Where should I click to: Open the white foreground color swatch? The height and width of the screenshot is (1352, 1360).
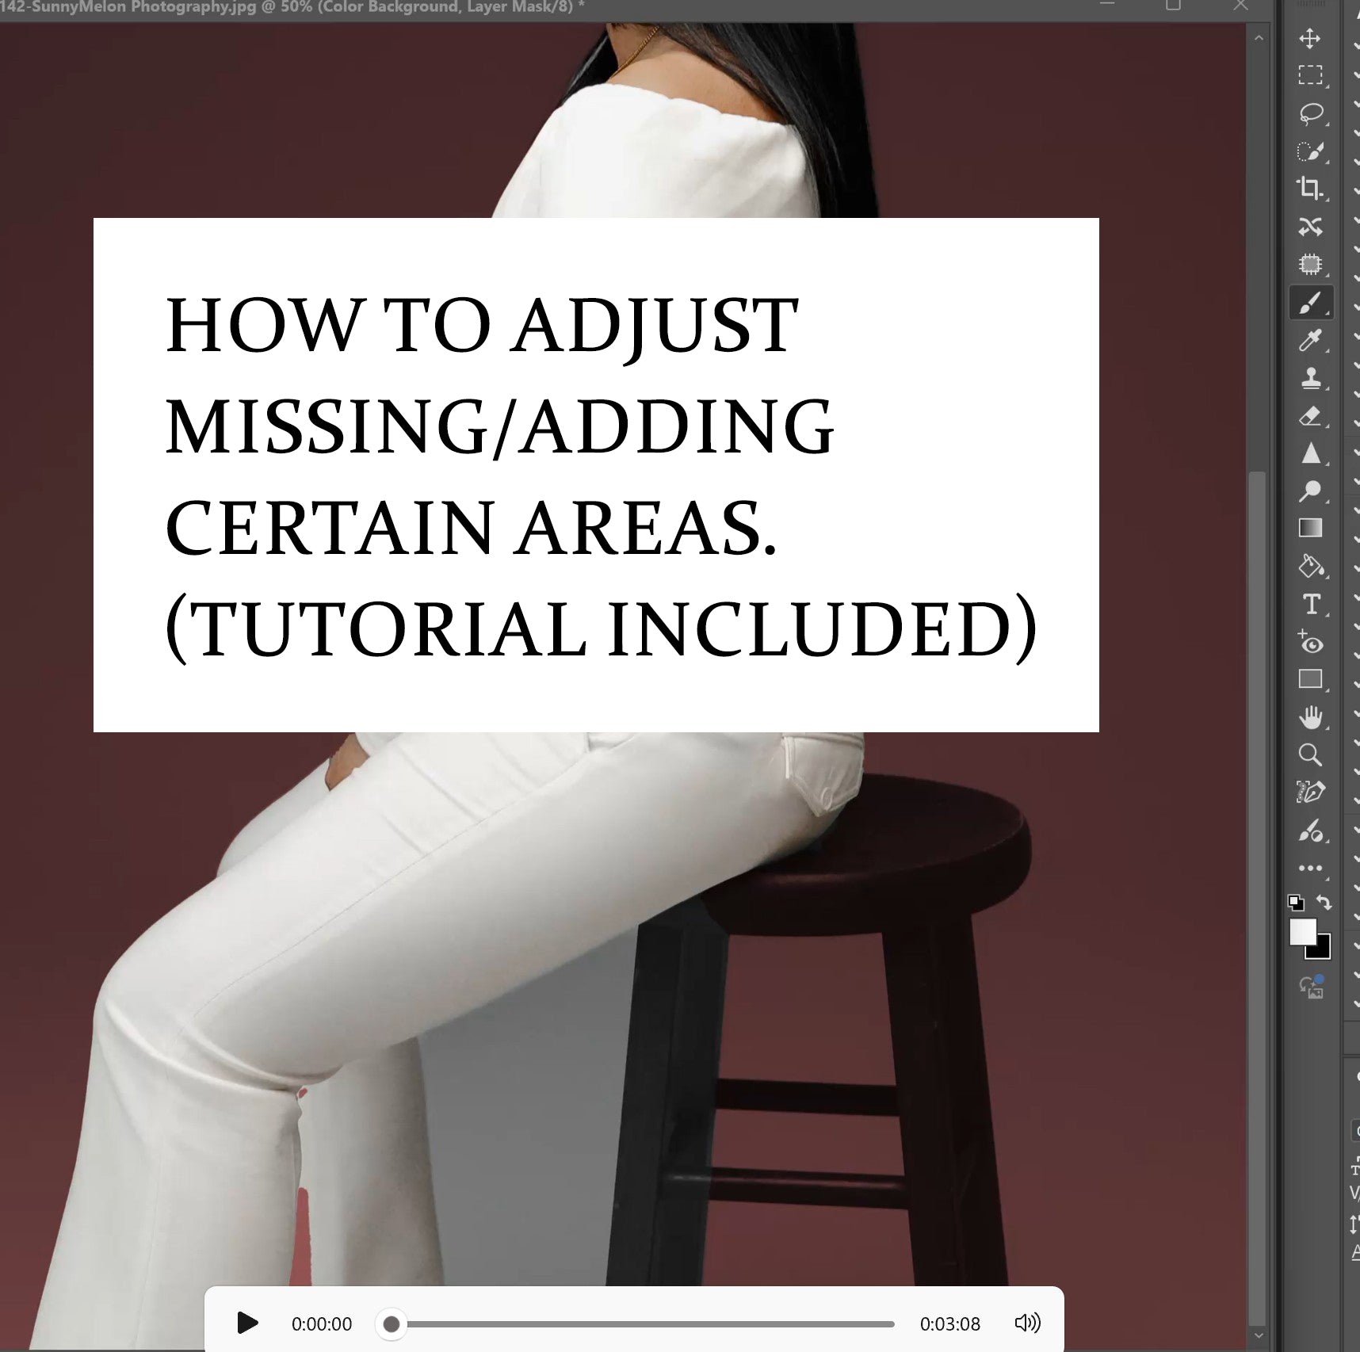(1301, 932)
